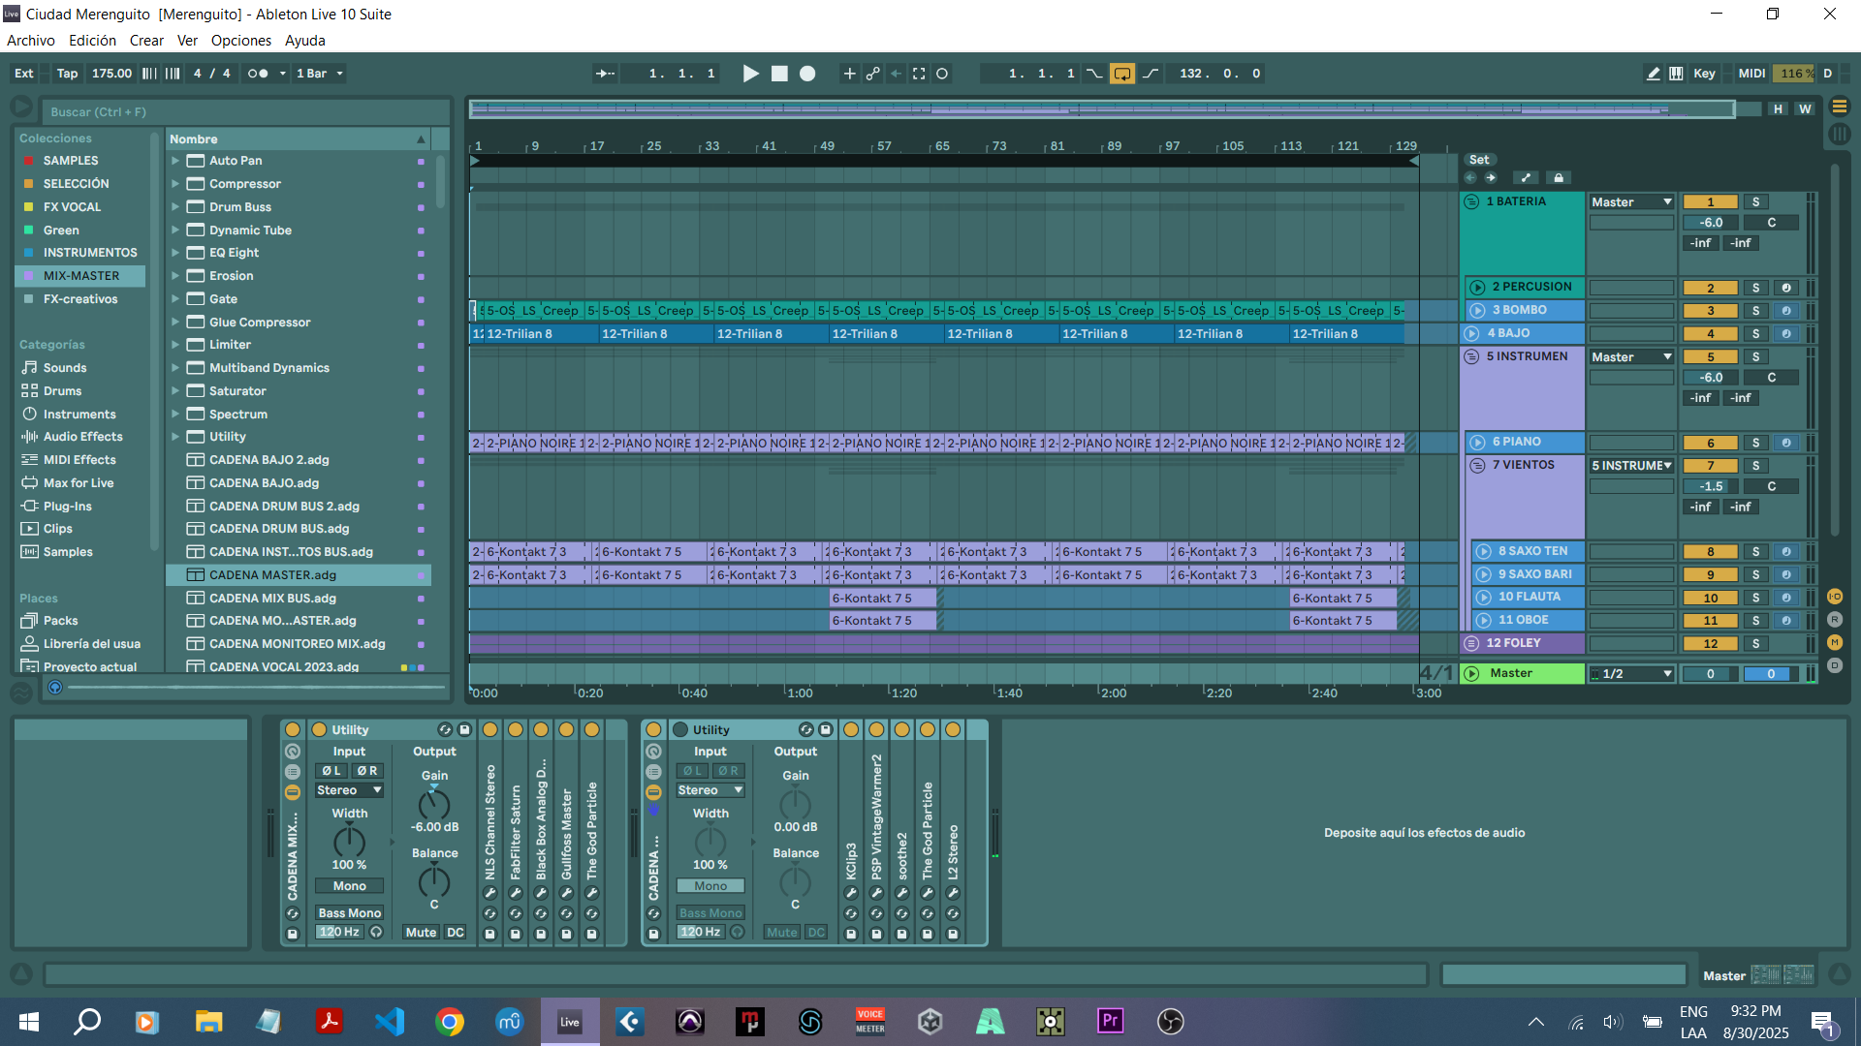Click the Lock Envelopes padlock icon
Screen dimensions: 1861x1046
(1559, 178)
